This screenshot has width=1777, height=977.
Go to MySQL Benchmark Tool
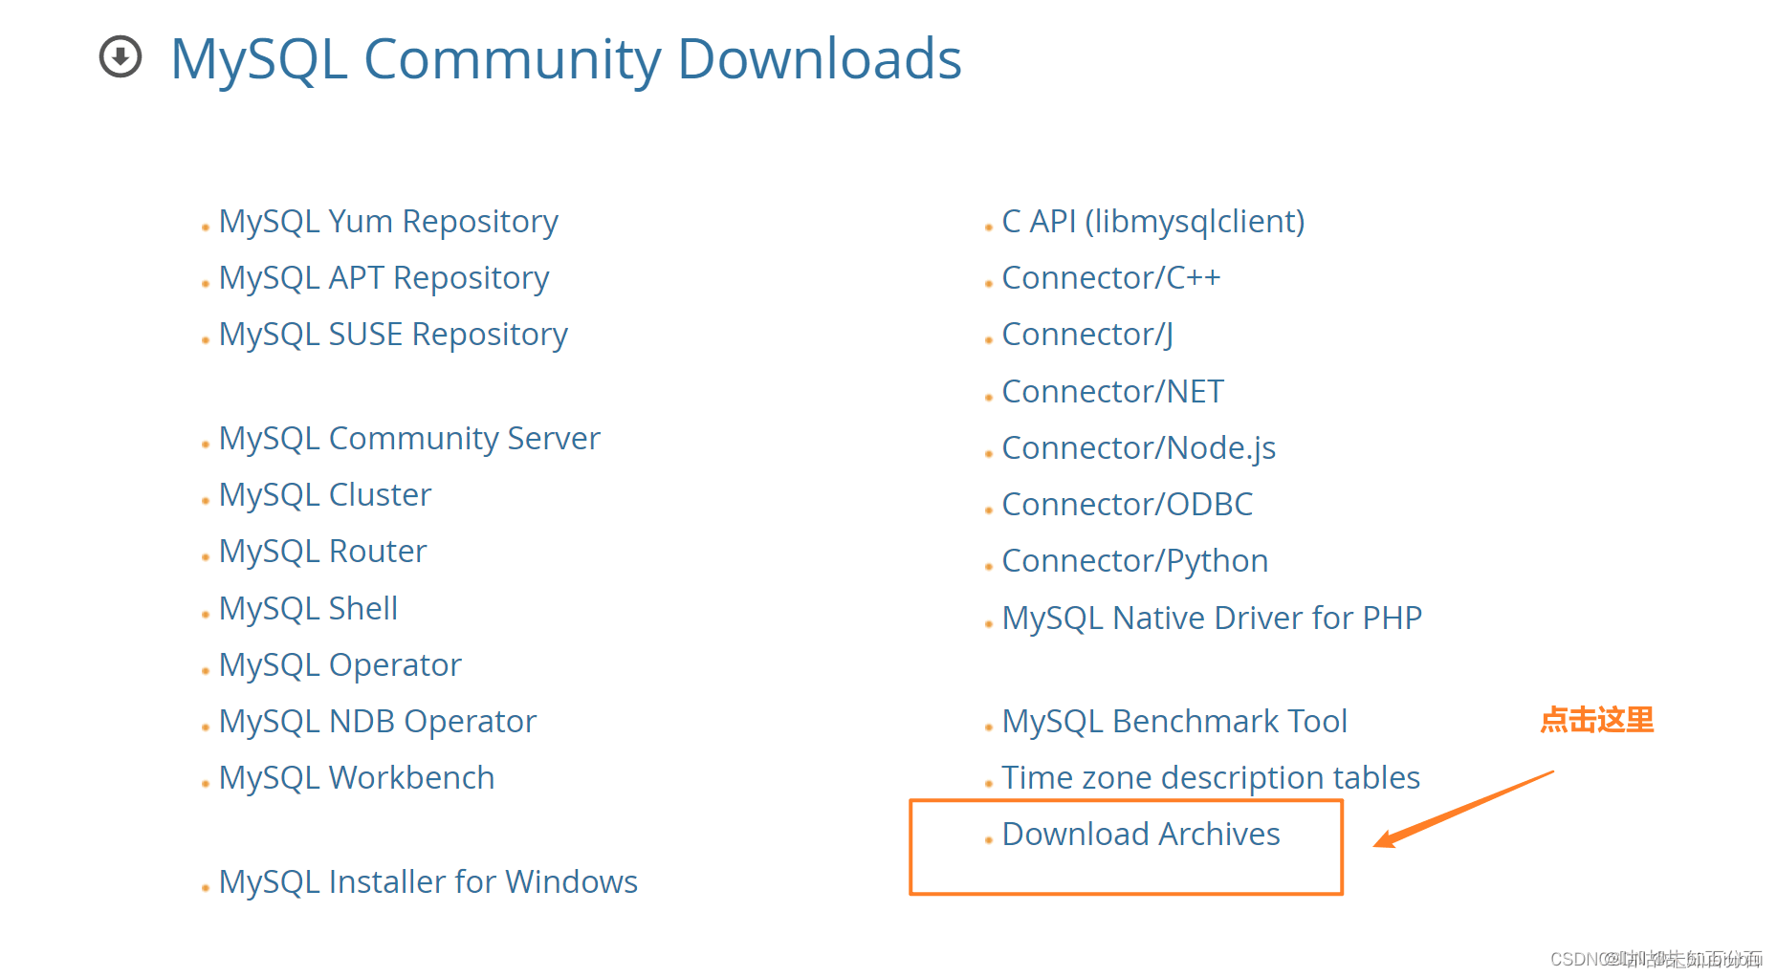tap(1174, 722)
